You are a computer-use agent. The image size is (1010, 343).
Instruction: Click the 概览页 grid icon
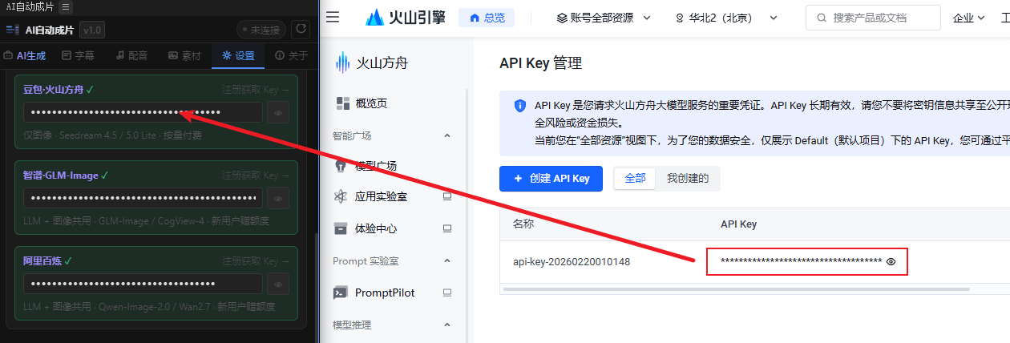(x=342, y=103)
